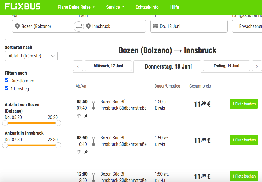Select the Freitag, 19 Juni tab
The height and width of the screenshot is (182, 262).
(x=226, y=66)
